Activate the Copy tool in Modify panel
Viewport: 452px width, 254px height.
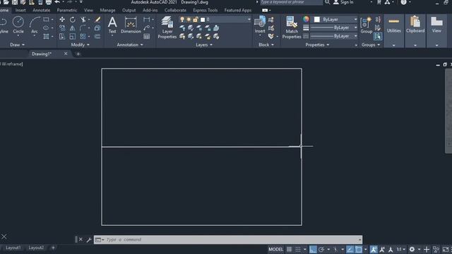(62, 28)
